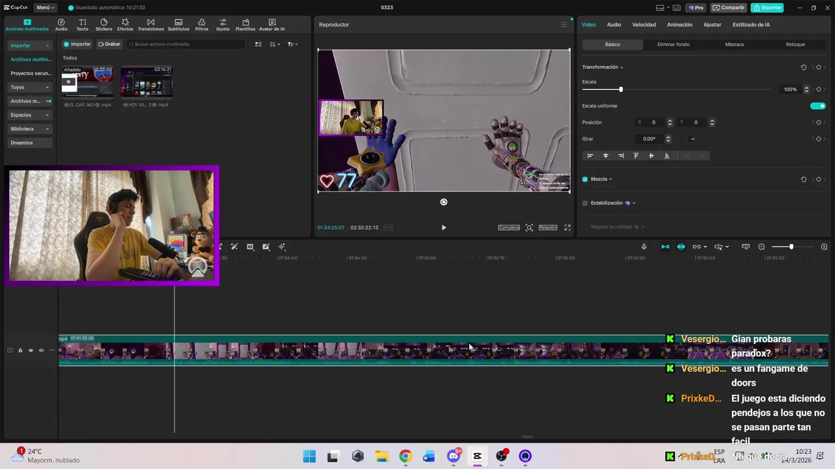Toggle track visibility eye icon

[x=31, y=350]
